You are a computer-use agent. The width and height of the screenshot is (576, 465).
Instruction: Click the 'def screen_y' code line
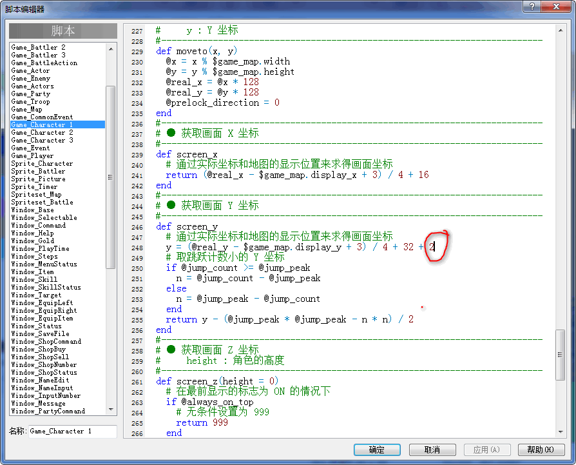pyautogui.click(x=187, y=226)
